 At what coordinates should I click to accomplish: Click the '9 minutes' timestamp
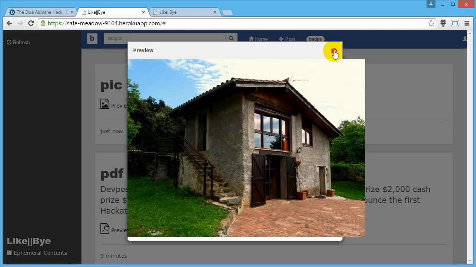pos(113,256)
